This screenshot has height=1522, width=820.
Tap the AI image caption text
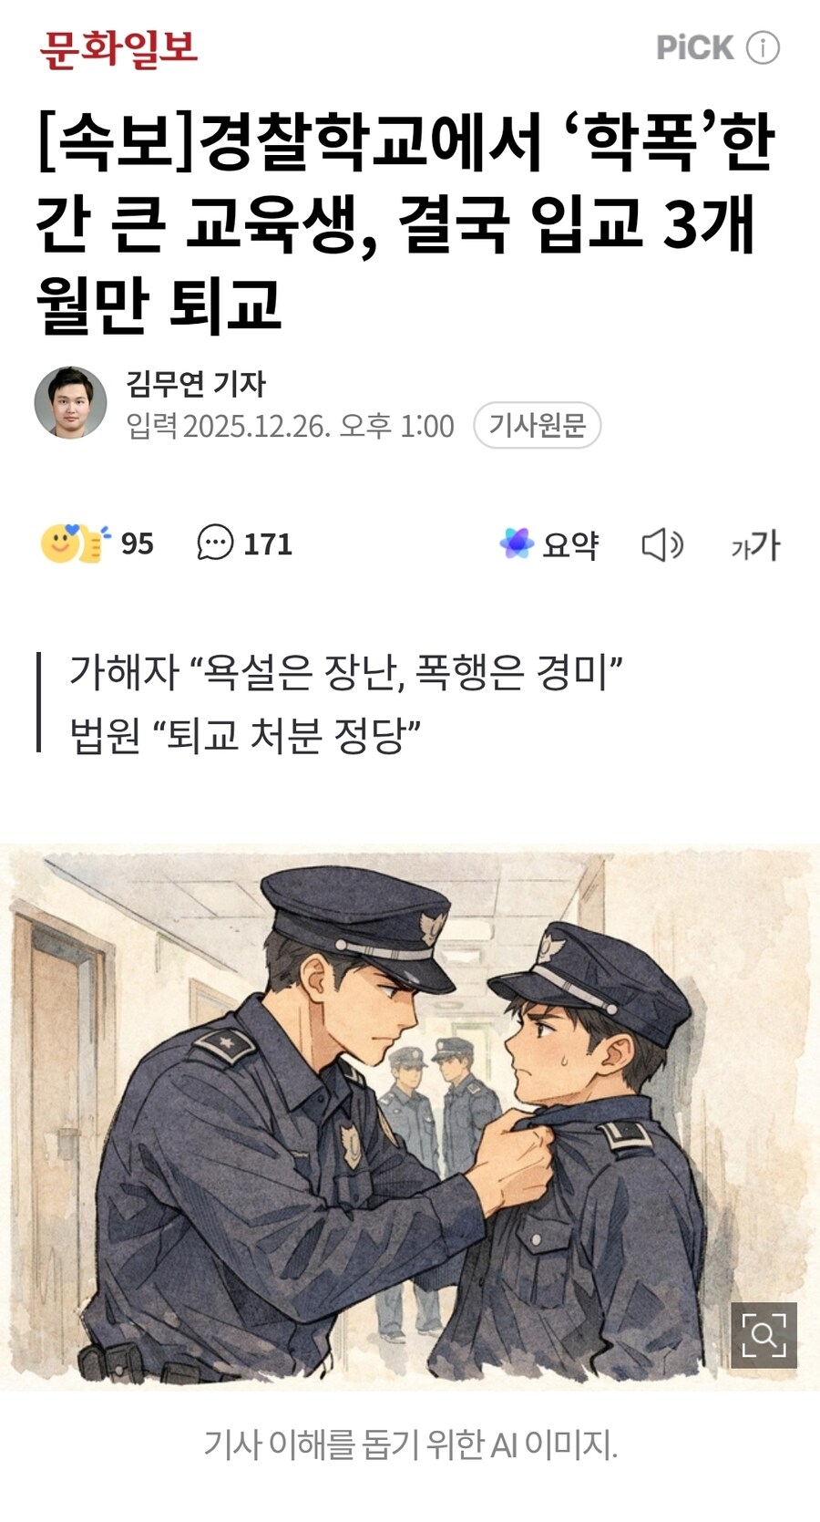point(410,1444)
